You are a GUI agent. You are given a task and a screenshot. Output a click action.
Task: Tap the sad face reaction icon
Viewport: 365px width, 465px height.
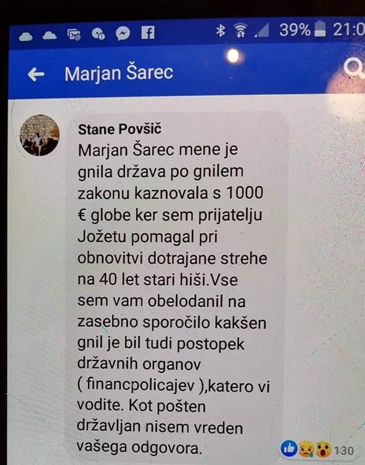tap(306, 449)
